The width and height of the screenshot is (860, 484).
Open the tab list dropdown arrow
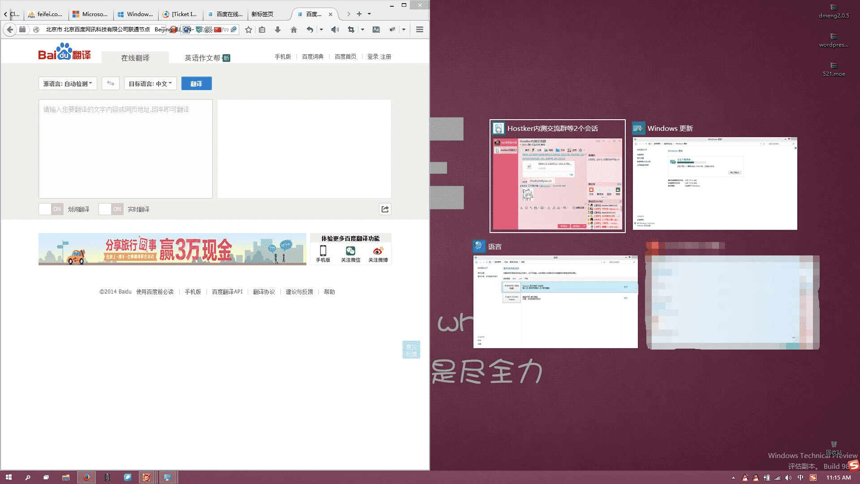tap(369, 14)
